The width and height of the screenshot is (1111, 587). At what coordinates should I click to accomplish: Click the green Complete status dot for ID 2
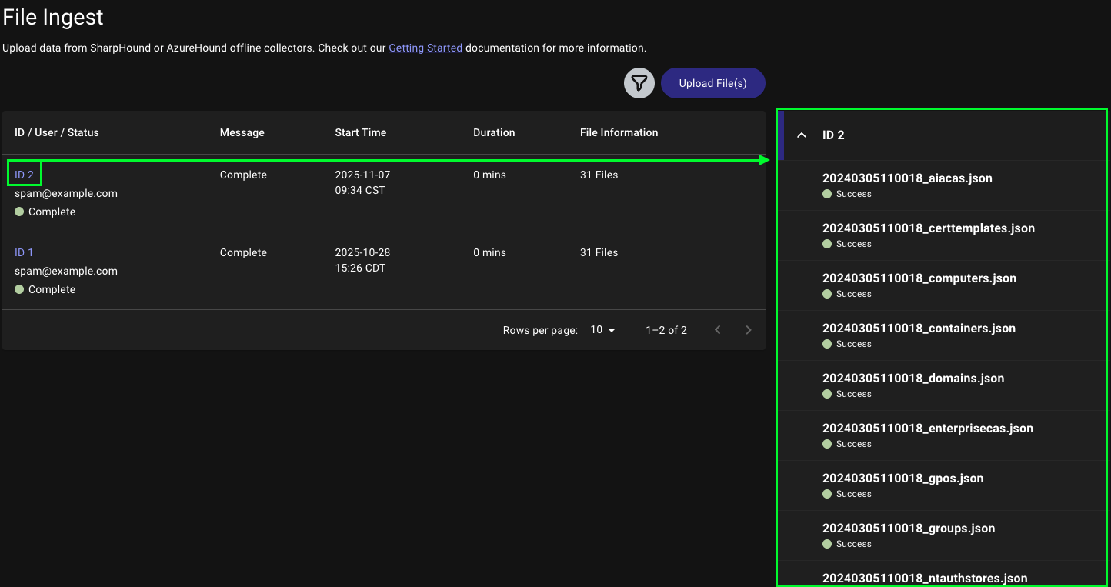pyautogui.click(x=19, y=211)
